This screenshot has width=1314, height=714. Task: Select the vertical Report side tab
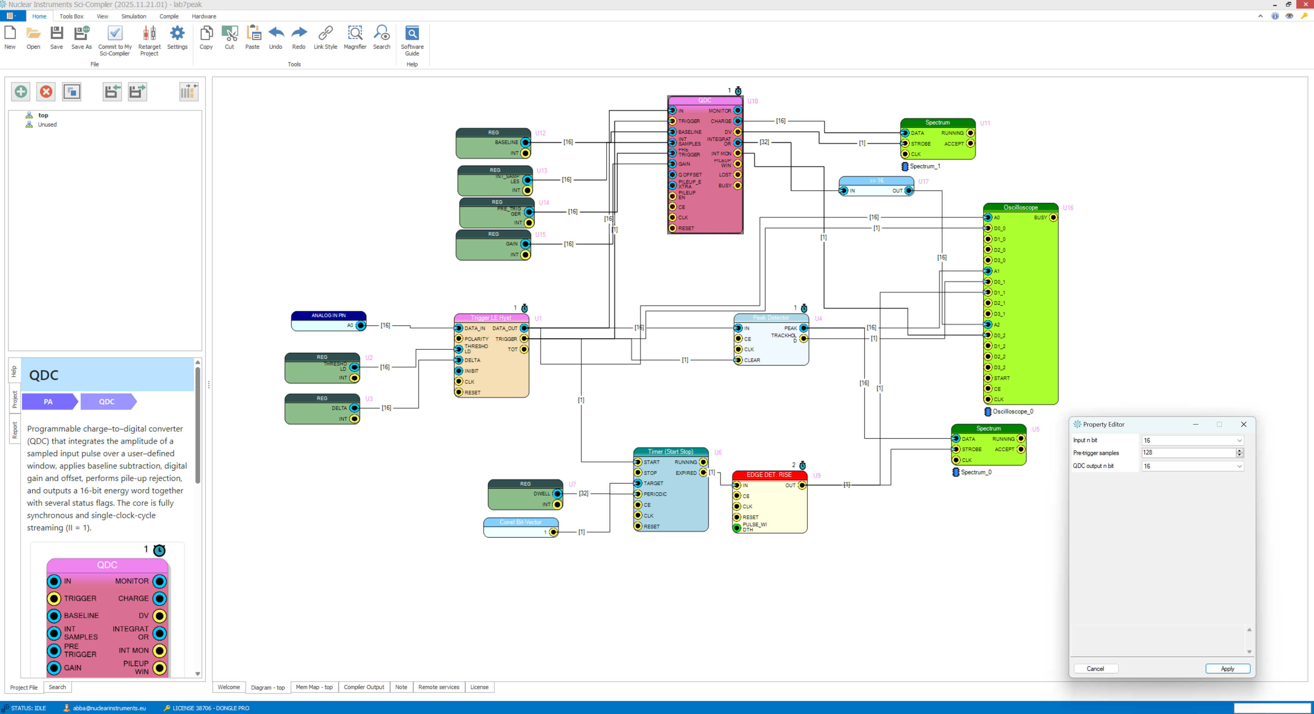coord(14,430)
